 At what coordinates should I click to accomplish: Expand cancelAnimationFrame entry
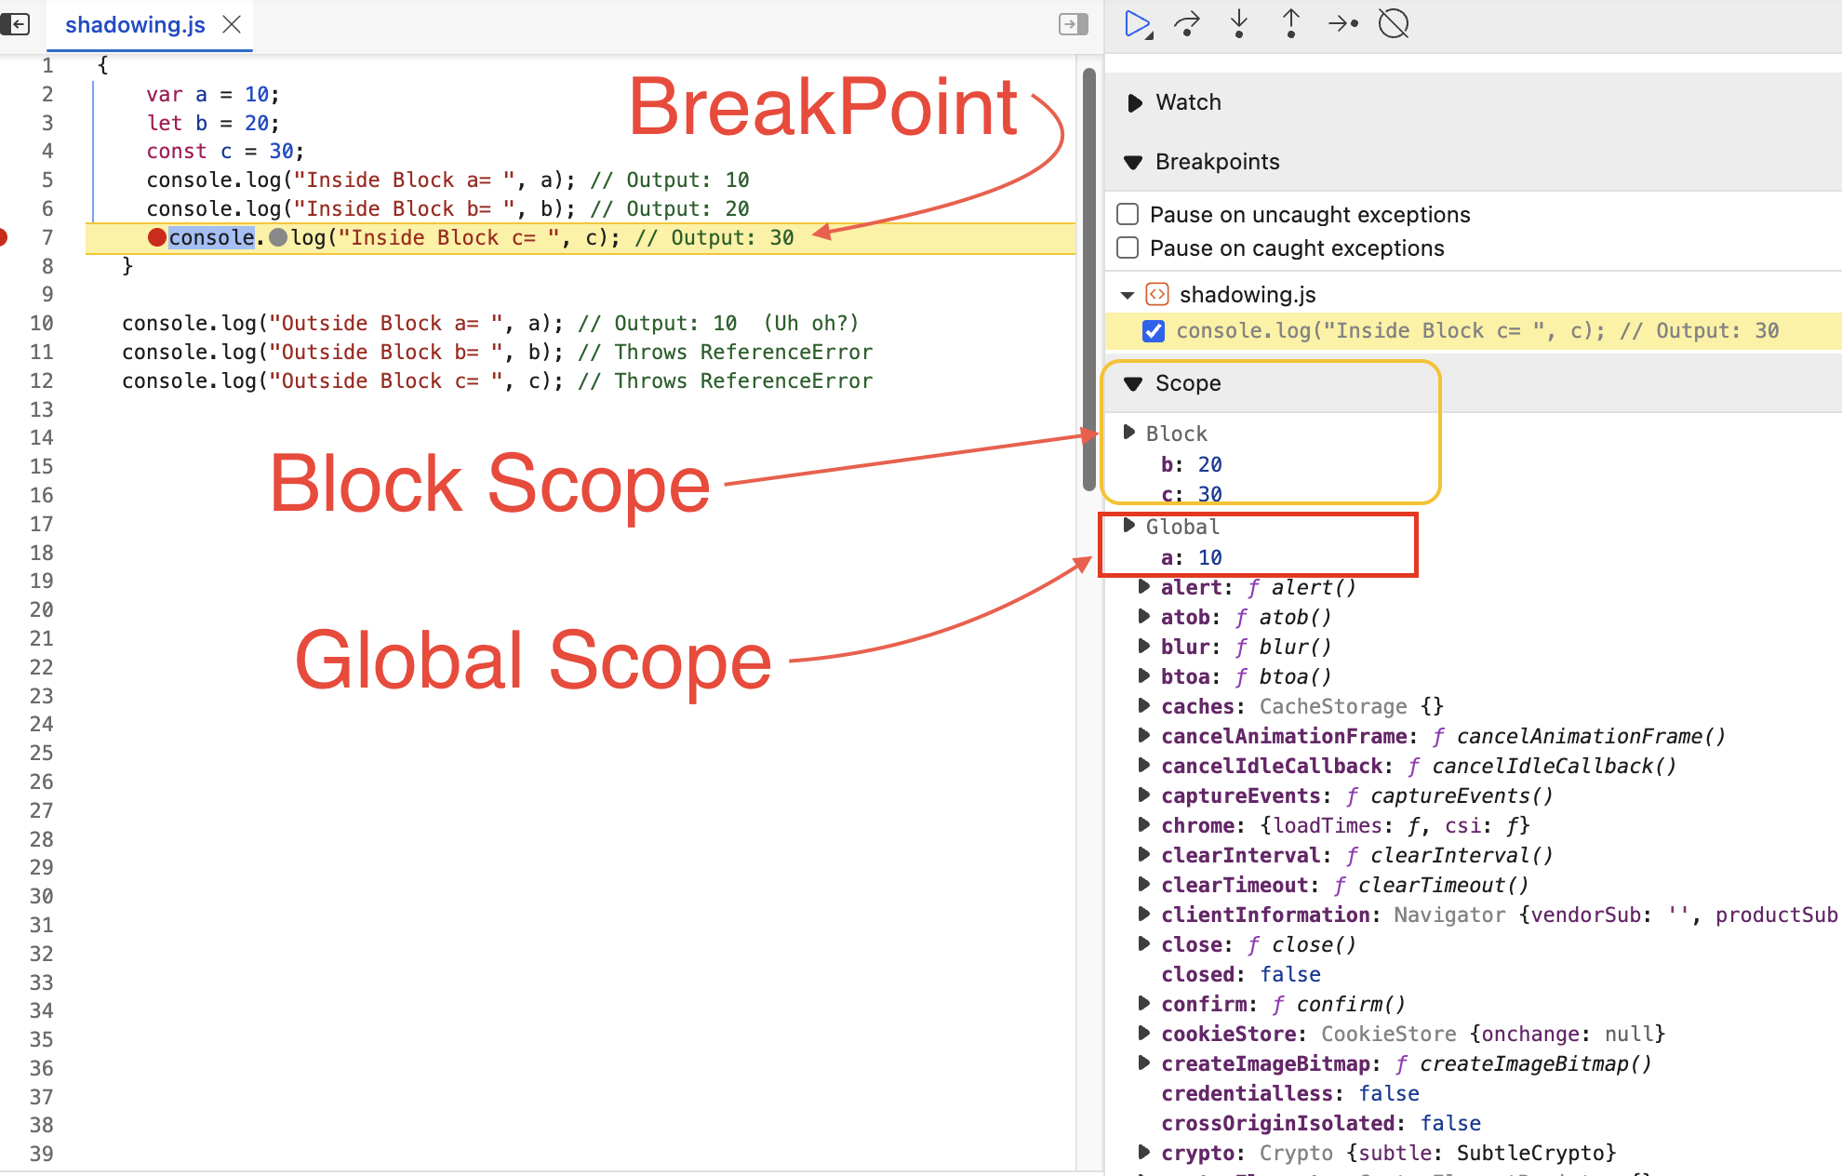coord(1143,735)
